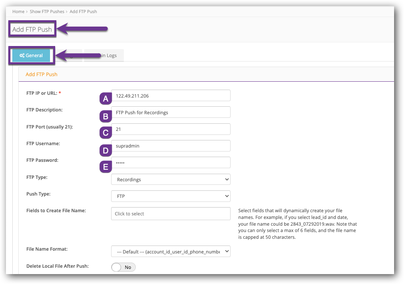
Task: Click the circled C badge beside FTP Port
Action: point(105,132)
